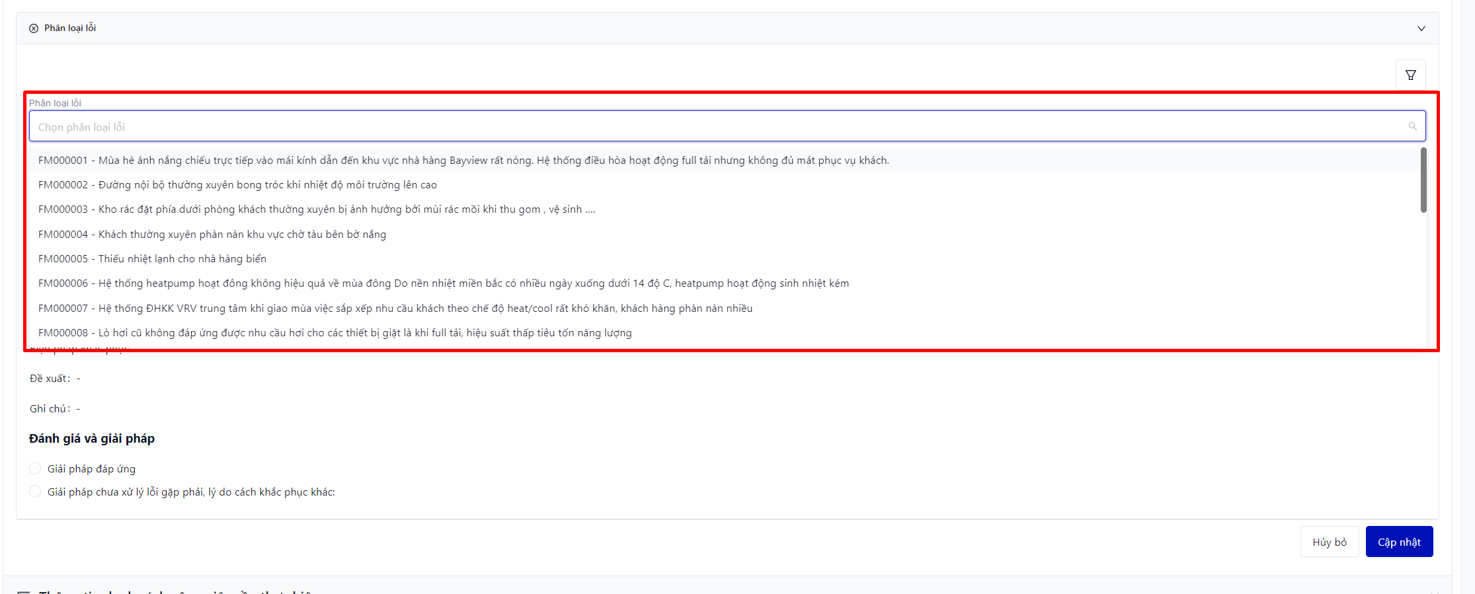This screenshot has width=1475, height=594.
Task: Click the dropdown list vertical scrollbar
Action: tap(1423, 180)
